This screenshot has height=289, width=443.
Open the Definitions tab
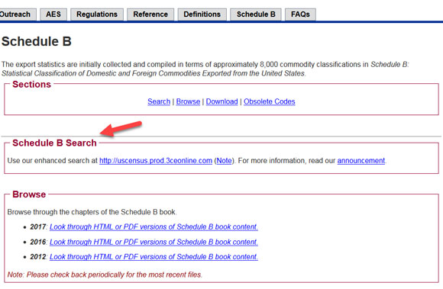click(x=202, y=14)
